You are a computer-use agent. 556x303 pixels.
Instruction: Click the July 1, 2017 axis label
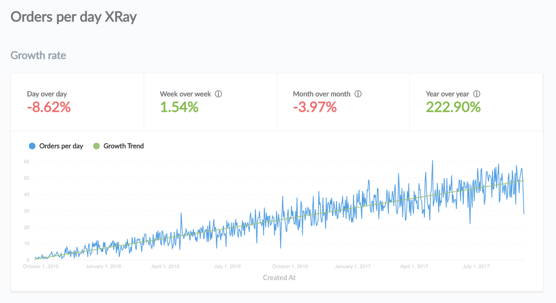click(476, 267)
